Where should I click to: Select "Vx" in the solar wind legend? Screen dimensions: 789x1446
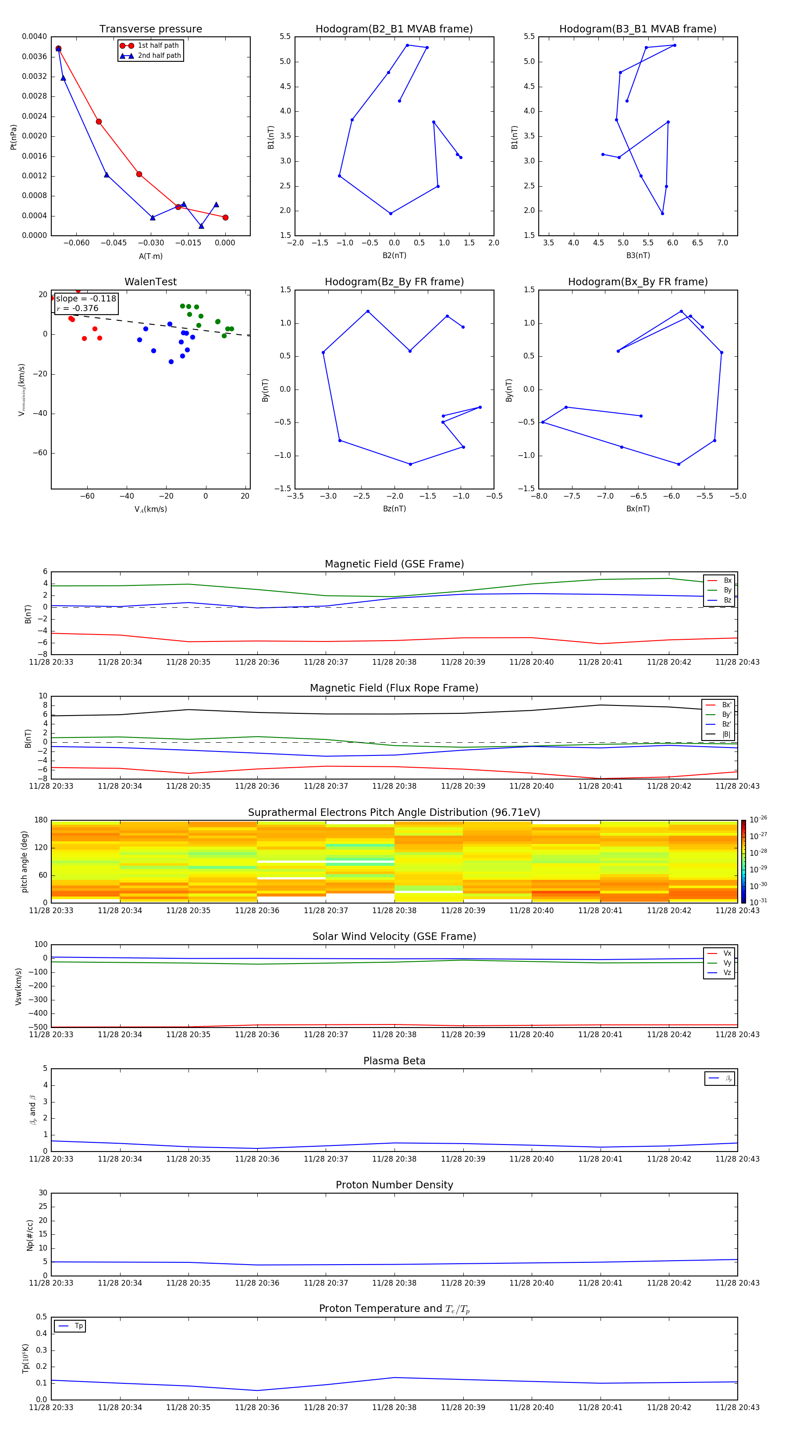tap(727, 953)
